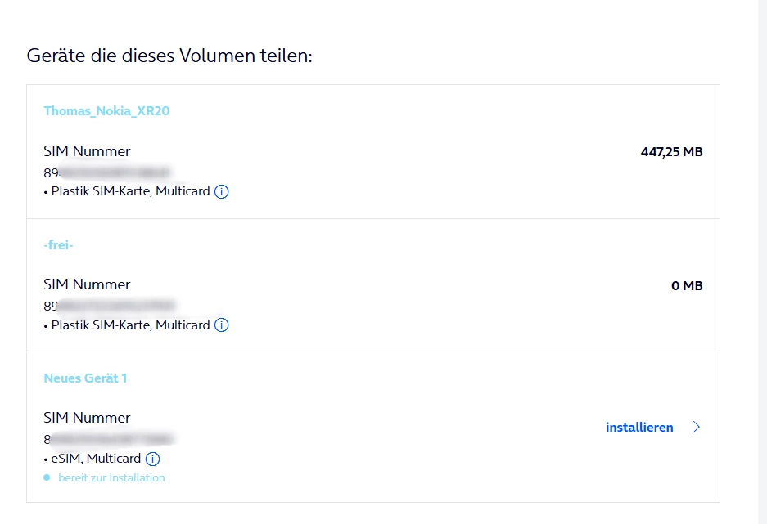This screenshot has width=767, height=524.
Task: Click the 0 MB usage value
Action: [x=687, y=286]
